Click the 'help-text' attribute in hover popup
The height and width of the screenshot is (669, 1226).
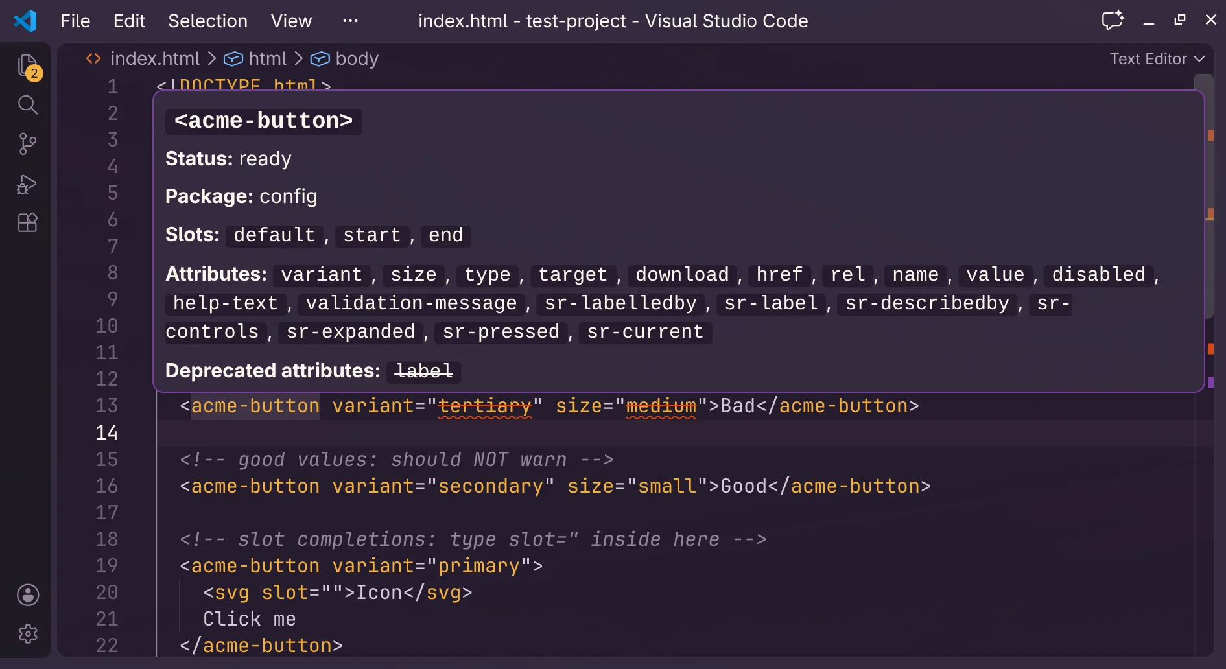[226, 303]
